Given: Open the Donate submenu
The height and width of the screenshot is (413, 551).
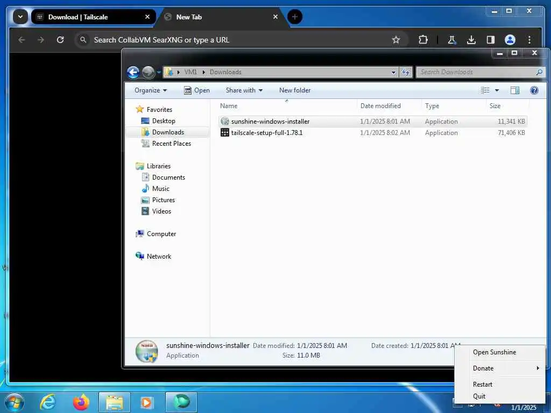Looking at the screenshot, I should pyautogui.click(x=500, y=368).
